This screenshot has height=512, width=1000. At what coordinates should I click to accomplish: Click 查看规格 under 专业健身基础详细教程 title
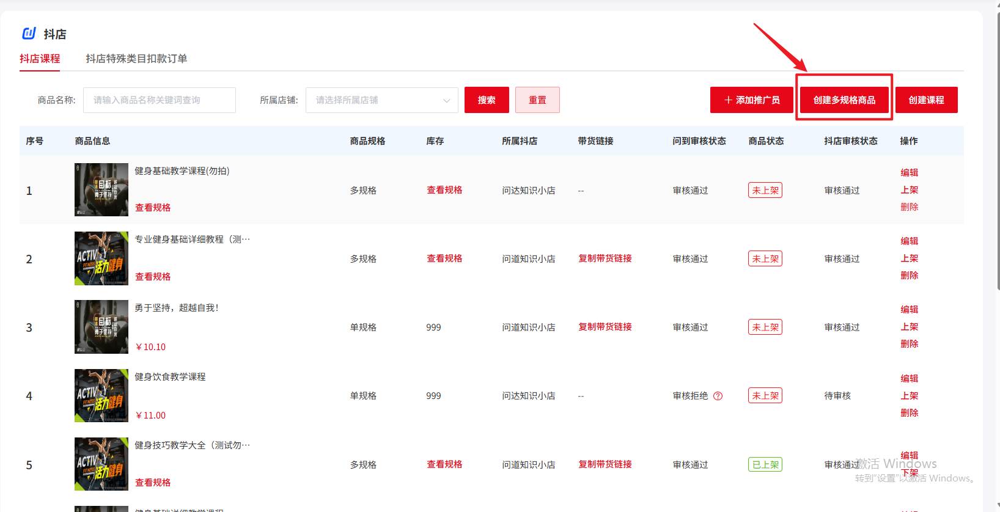tap(153, 277)
